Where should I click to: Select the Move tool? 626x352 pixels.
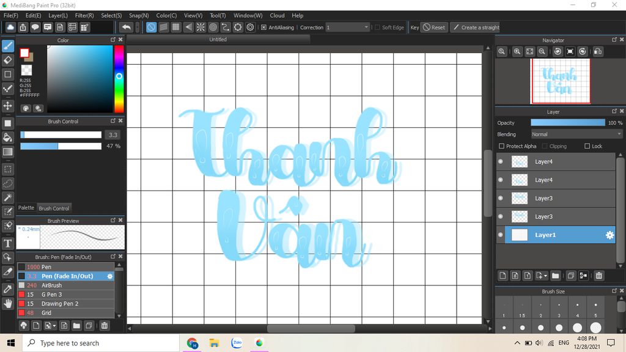tap(7, 106)
